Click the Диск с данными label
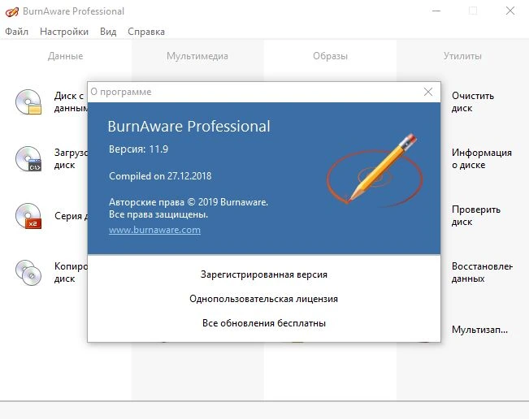Screen dimensions: 529x419 pos(71,102)
